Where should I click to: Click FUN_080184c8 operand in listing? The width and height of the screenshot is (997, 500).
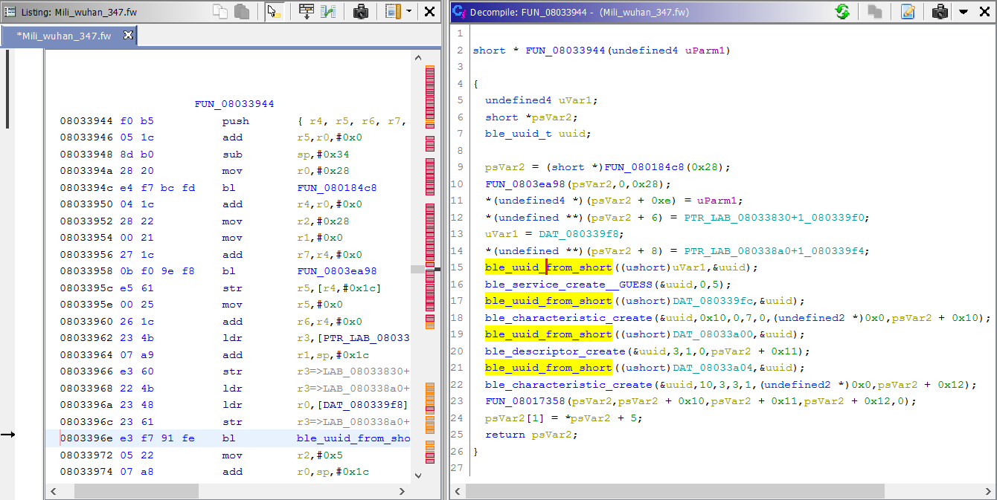337,188
